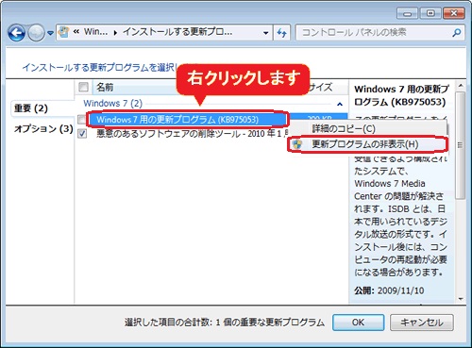Maximize the update window
Image resolution: width=472 pixels, height=348 pixels.
coord(430,13)
